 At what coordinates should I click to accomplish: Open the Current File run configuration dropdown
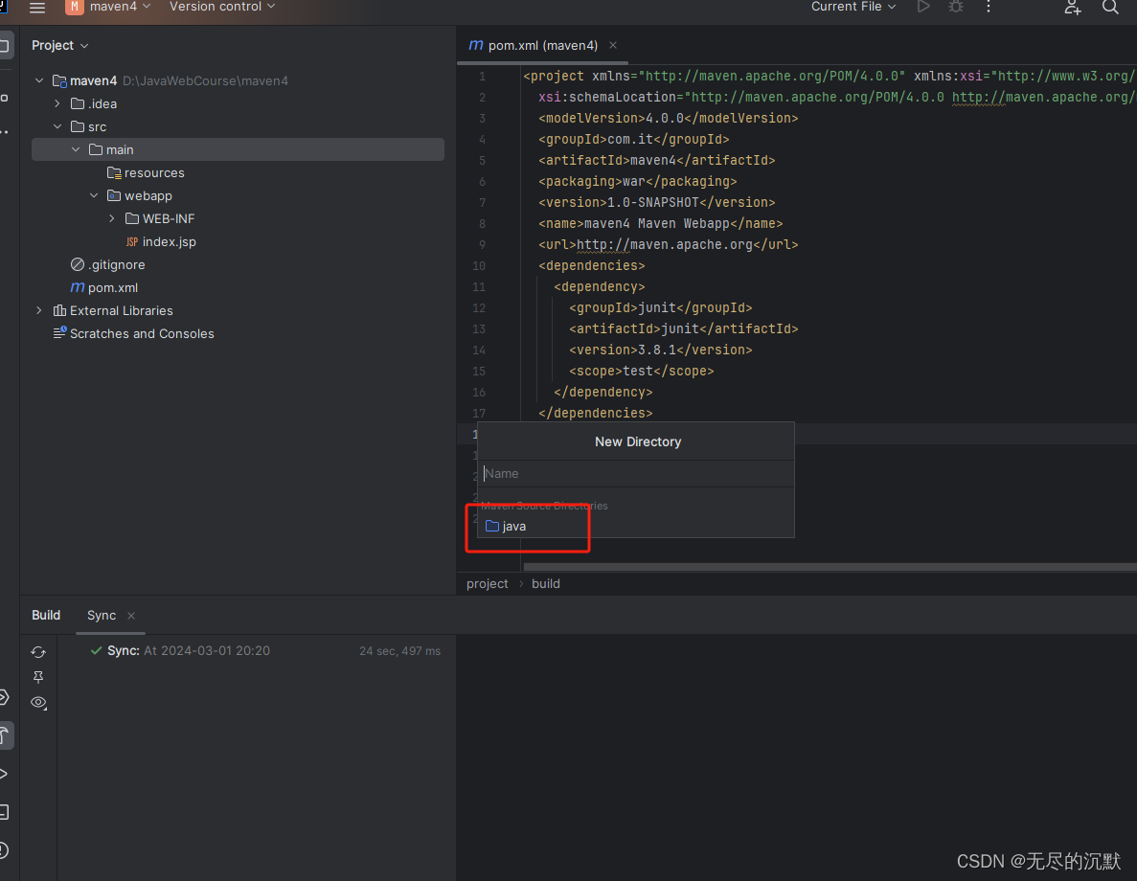point(853,7)
